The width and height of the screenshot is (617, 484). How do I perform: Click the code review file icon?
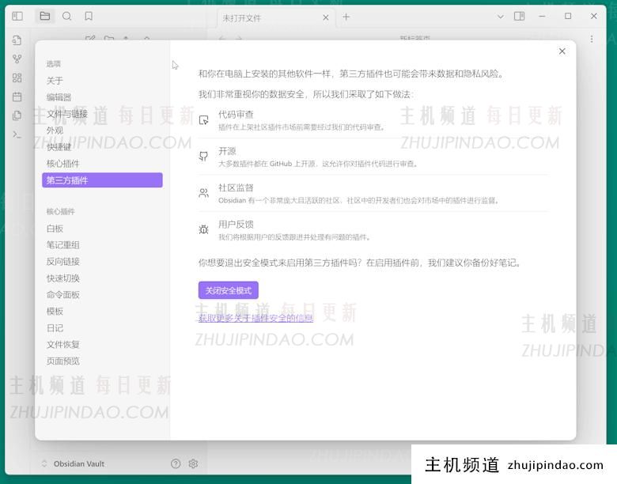[203, 120]
